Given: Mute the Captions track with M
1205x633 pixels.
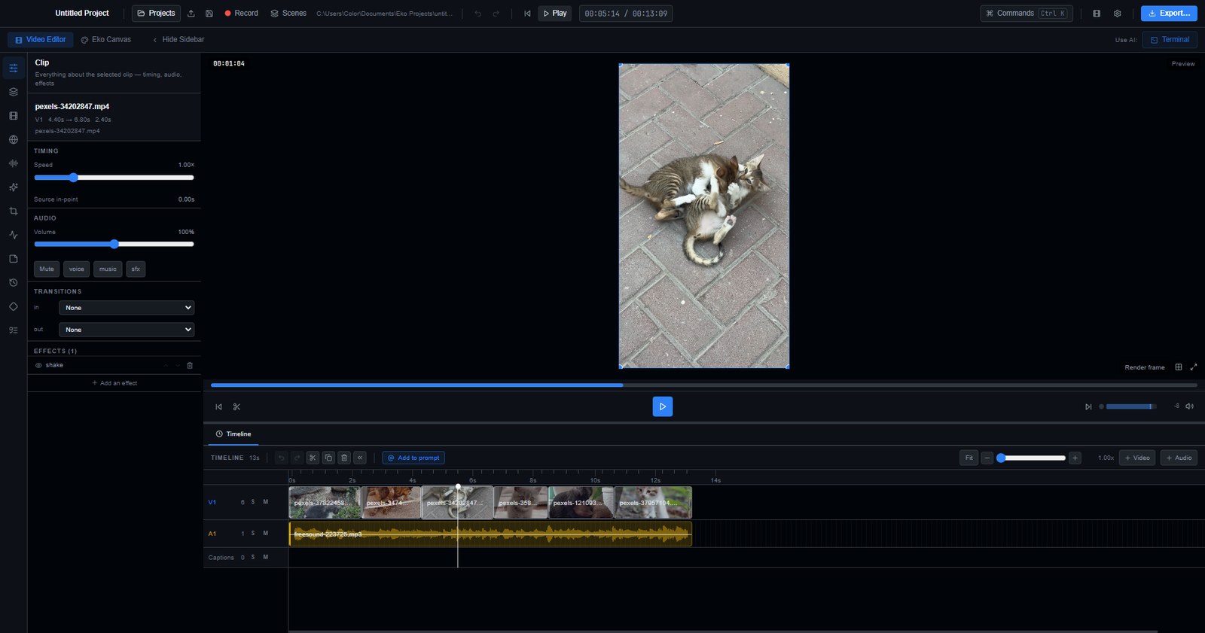Looking at the screenshot, I should pos(266,558).
